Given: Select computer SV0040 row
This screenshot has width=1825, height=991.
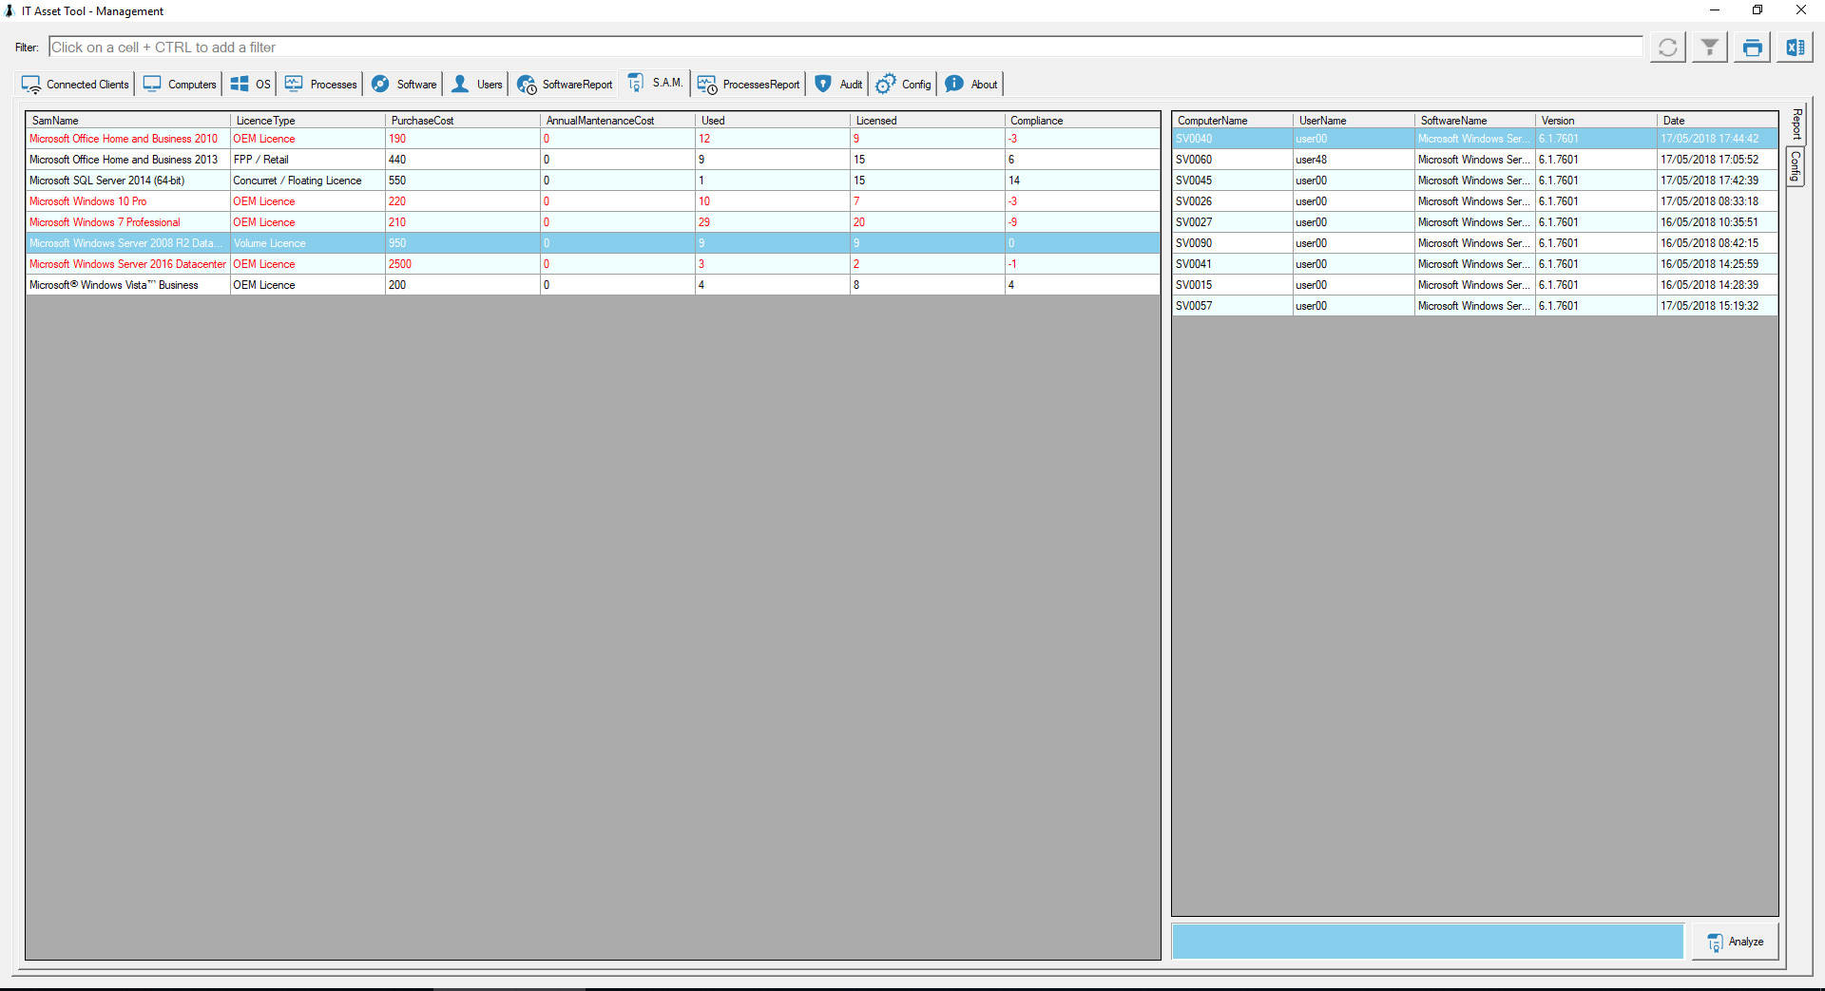Looking at the screenshot, I should (1475, 139).
